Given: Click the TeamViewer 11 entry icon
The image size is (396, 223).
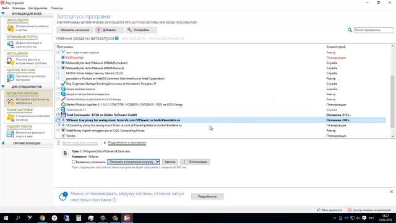Looking at the screenshot, I should [63, 110].
